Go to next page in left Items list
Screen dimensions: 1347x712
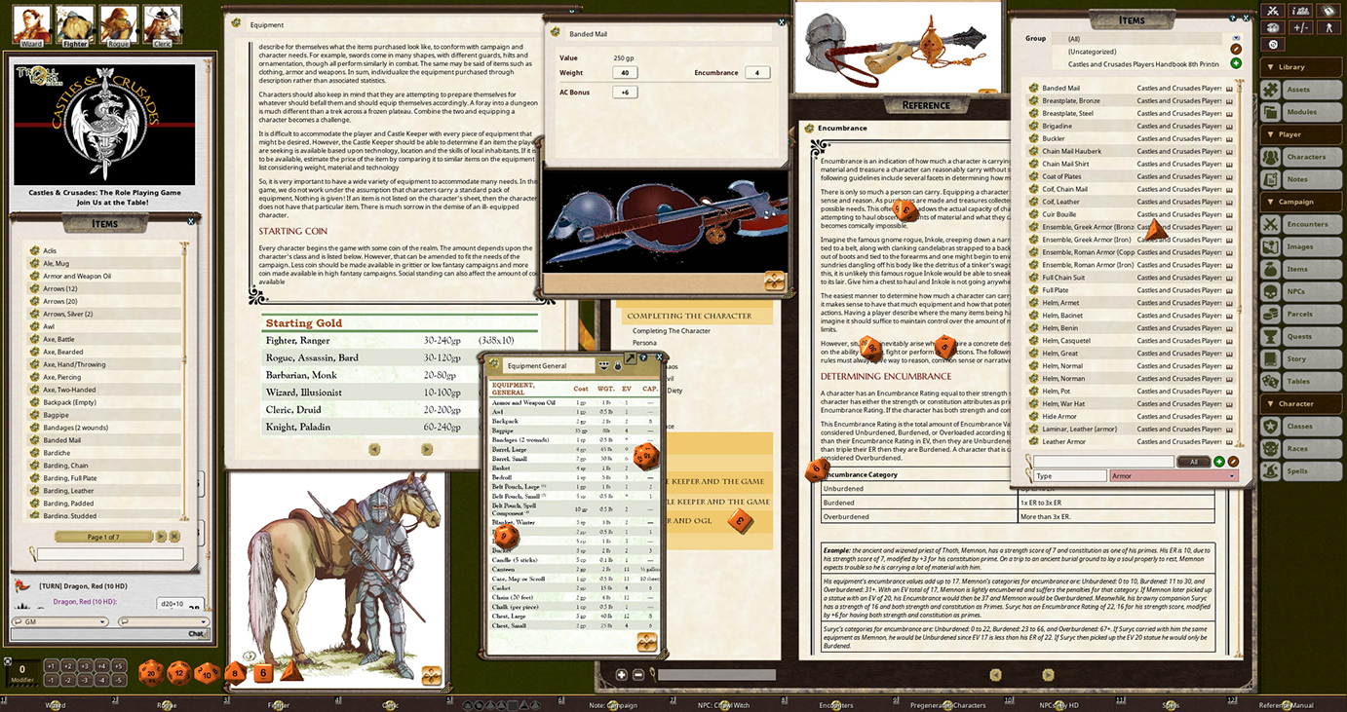pos(162,537)
